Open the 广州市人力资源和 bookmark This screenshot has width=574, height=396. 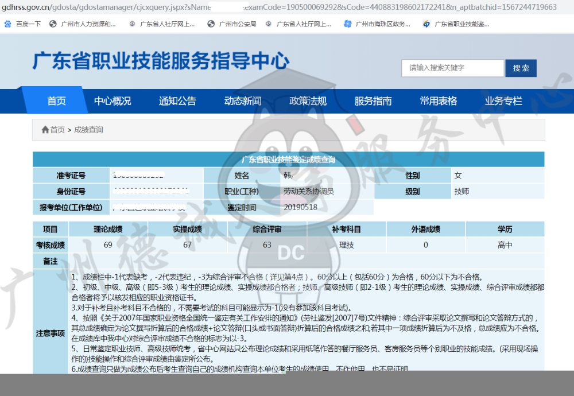click(83, 24)
